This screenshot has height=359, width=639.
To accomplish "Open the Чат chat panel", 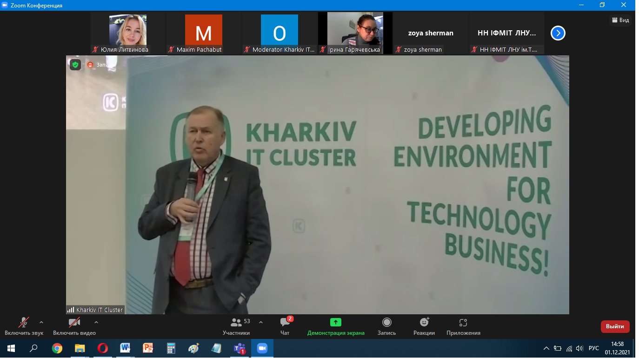I will pyautogui.click(x=285, y=326).
